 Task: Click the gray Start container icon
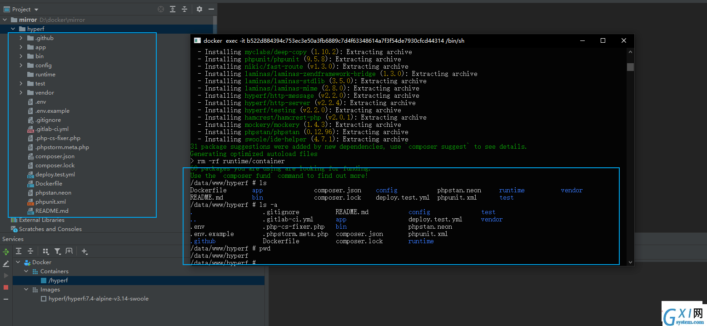[6, 276]
